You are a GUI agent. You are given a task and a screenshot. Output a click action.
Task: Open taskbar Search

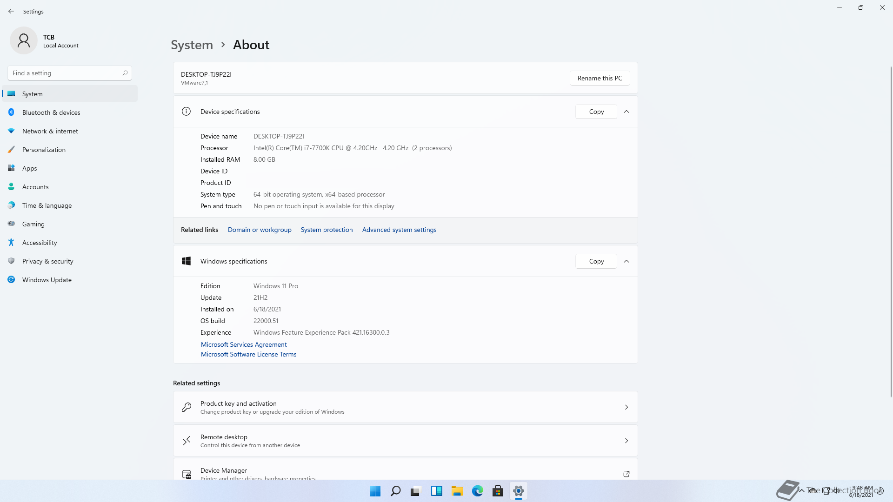[396, 491]
